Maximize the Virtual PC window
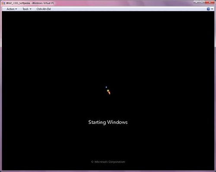 click(202, 2)
